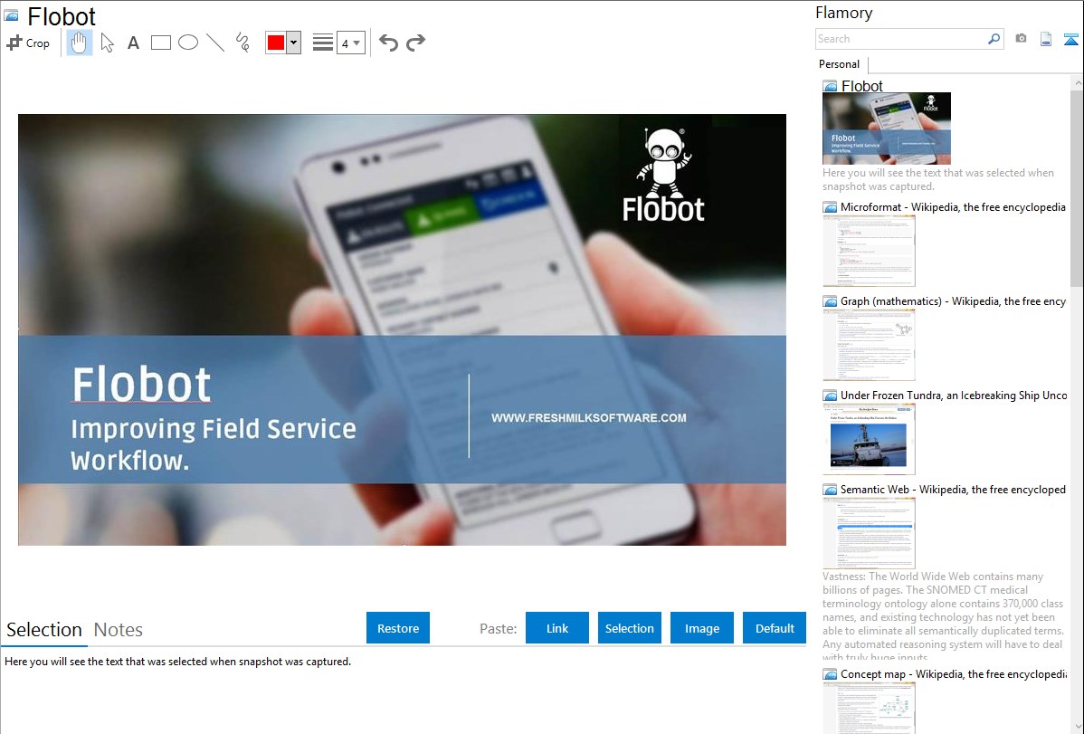Choose the arrow pointer selection tool
Screen dimensions: 1084x734
[x=107, y=43]
